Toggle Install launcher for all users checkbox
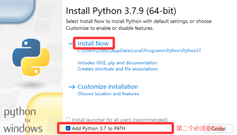The width and height of the screenshot is (237, 135). pos(68,120)
